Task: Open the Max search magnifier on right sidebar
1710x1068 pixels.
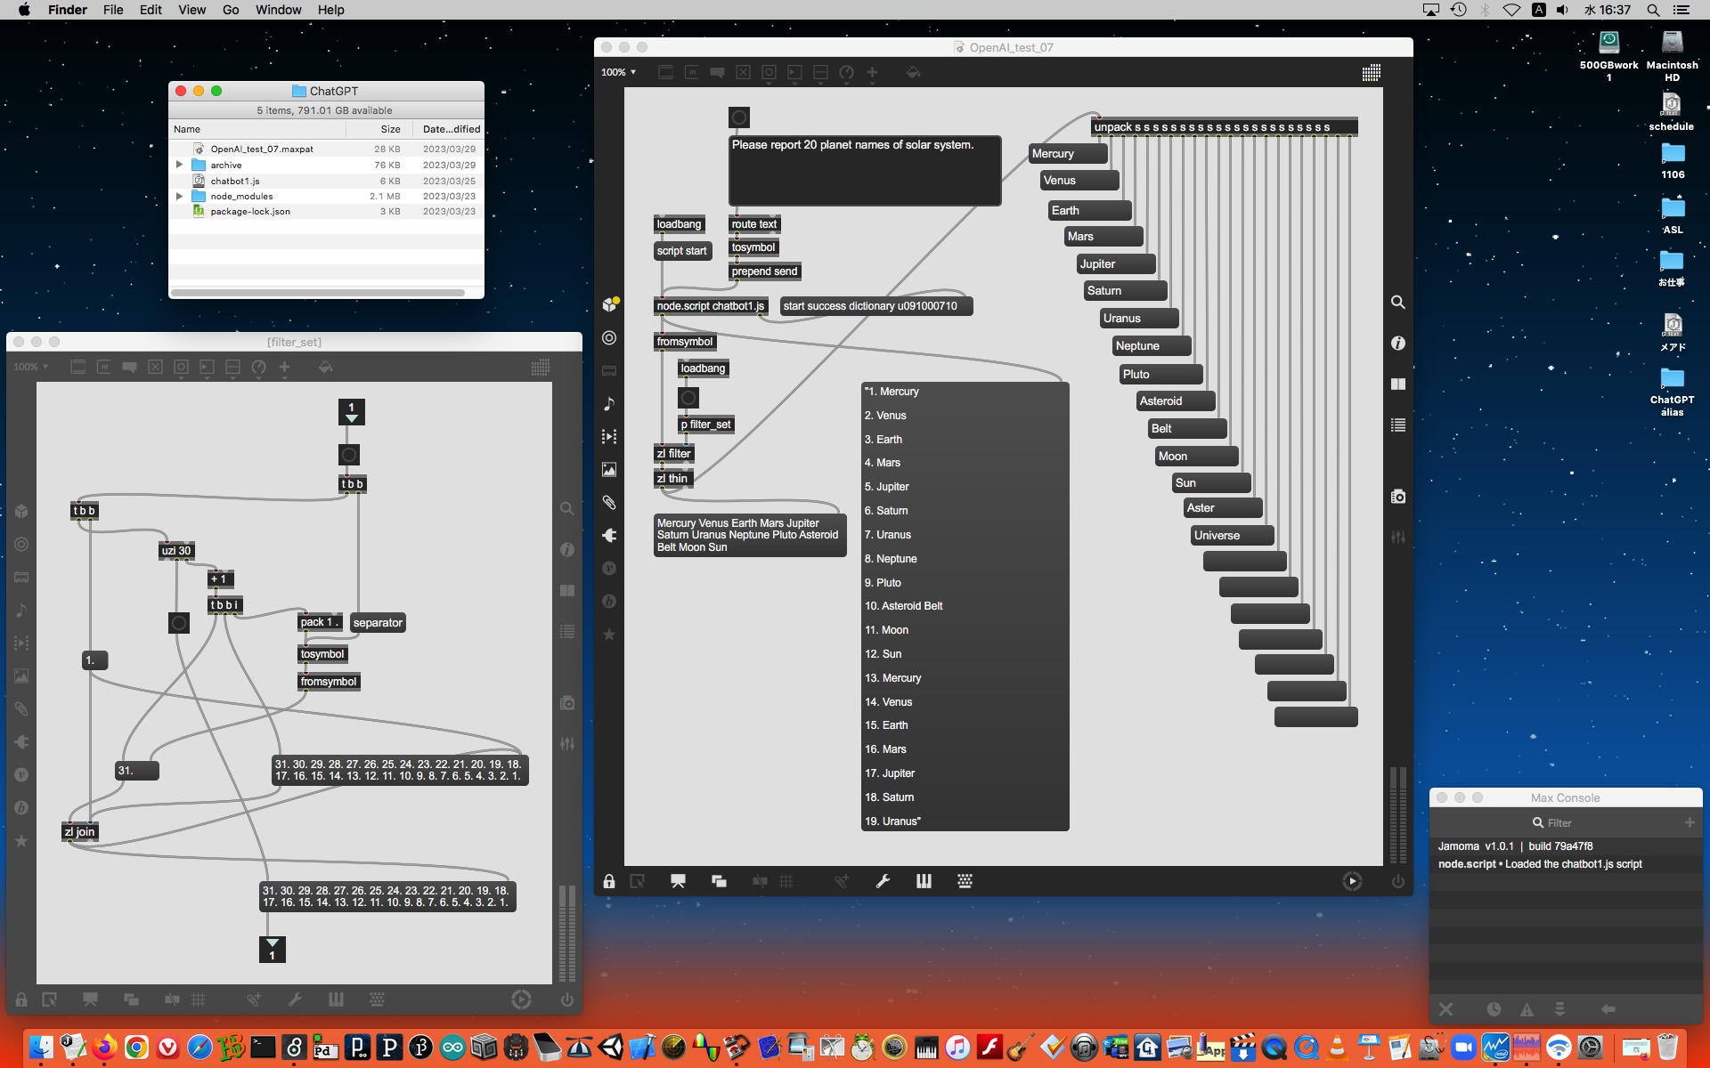Action: coord(1398,303)
